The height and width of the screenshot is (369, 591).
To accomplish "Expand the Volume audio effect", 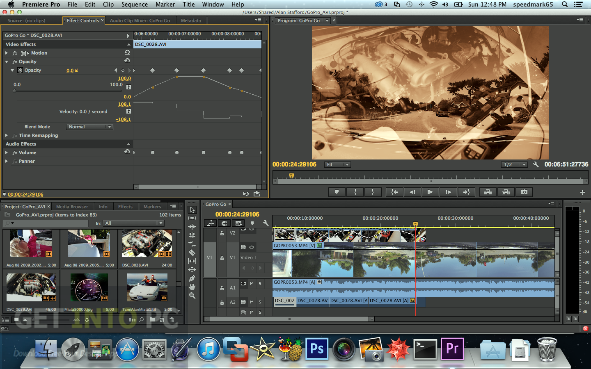I will 7,153.
